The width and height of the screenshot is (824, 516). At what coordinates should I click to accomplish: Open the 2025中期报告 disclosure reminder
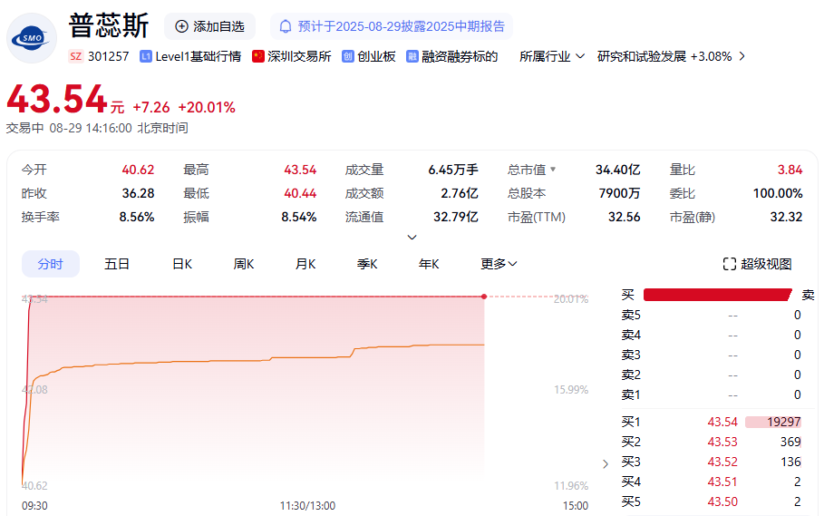click(392, 26)
